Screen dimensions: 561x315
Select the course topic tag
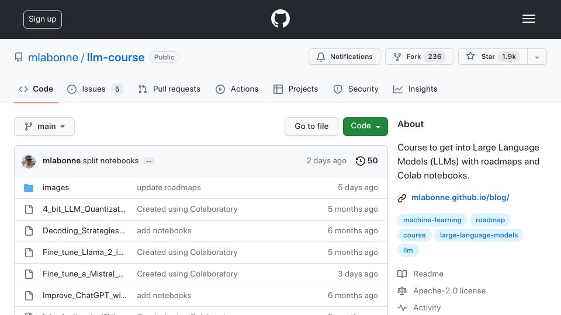point(414,235)
